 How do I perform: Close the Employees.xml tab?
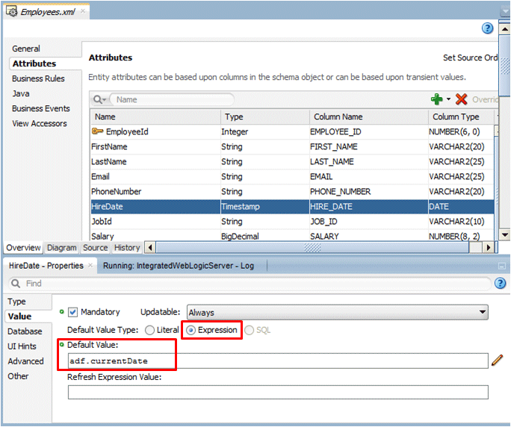click(83, 10)
